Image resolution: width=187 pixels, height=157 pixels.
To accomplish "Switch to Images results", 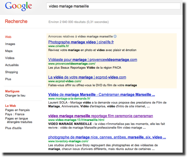I will (10, 44).
